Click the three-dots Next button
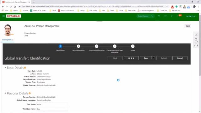 tap(131, 58)
